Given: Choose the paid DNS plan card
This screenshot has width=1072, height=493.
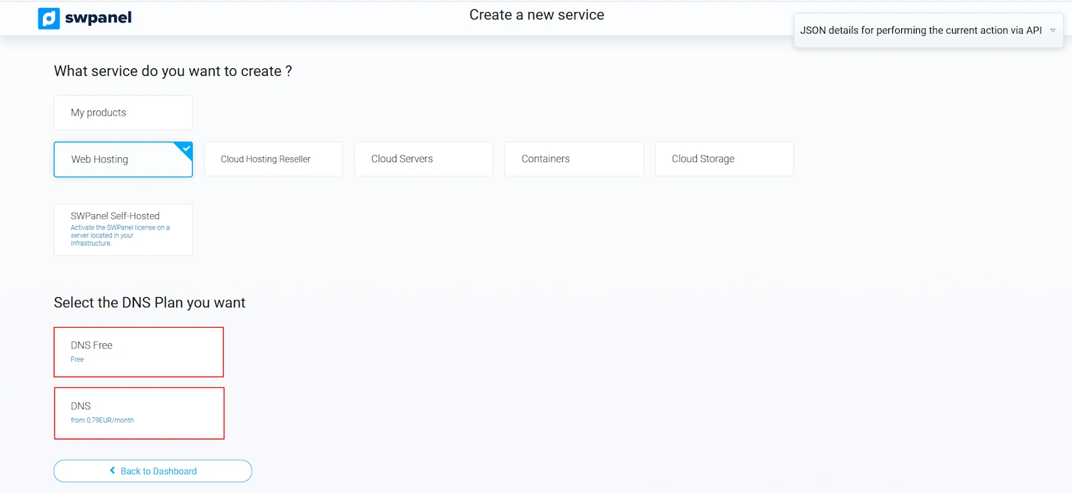Looking at the screenshot, I should tap(139, 413).
